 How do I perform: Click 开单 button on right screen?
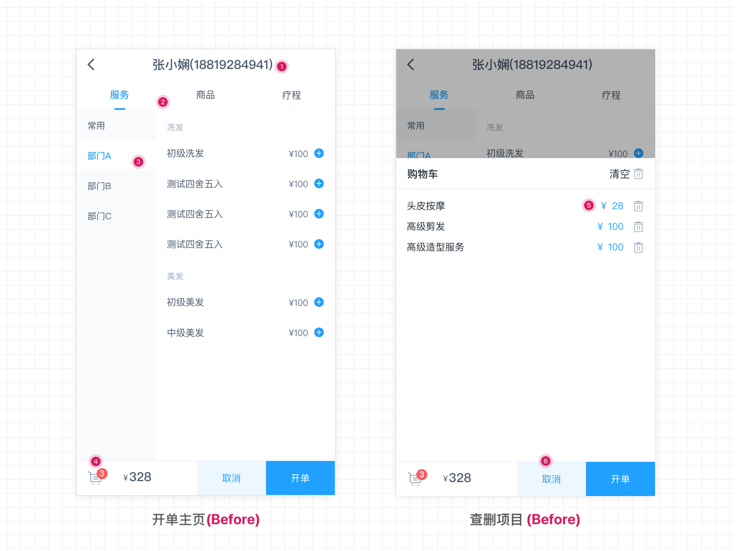coord(621,479)
